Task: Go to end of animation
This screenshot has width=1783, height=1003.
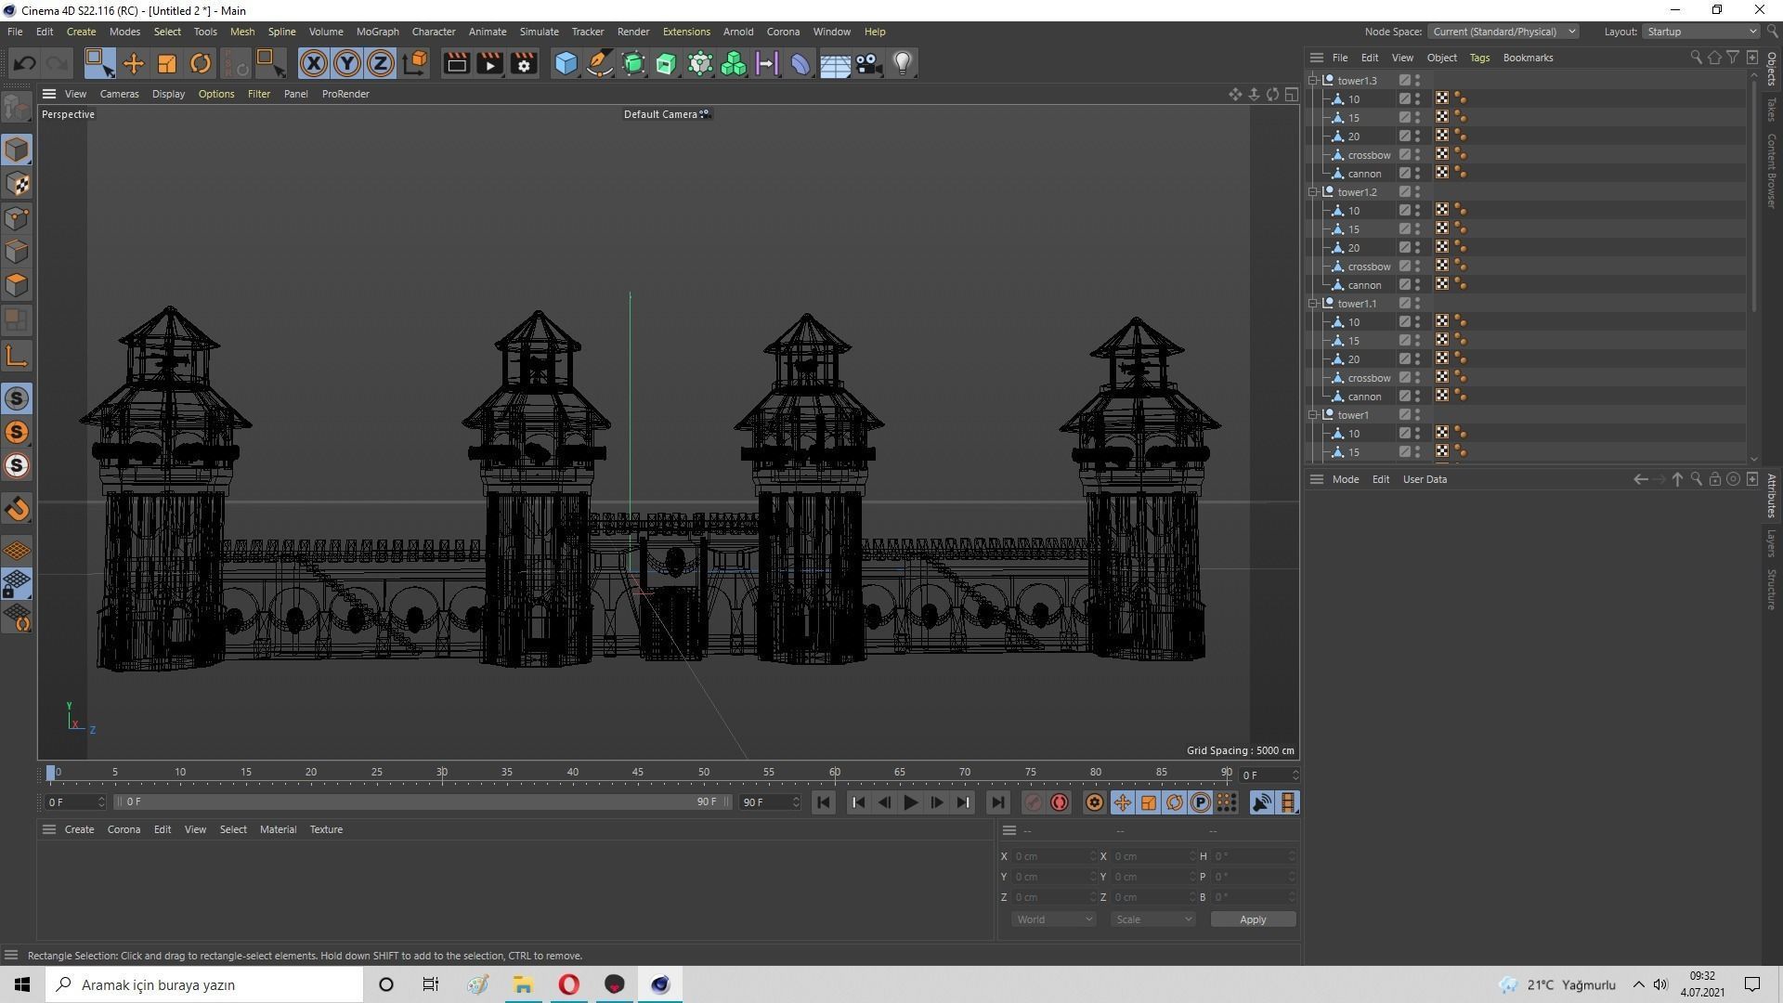Action: [997, 802]
